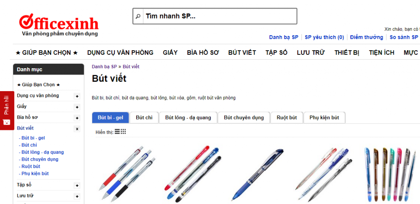Switch to Ruột bút tab
420x204 pixels.
(x=287, y=118)
